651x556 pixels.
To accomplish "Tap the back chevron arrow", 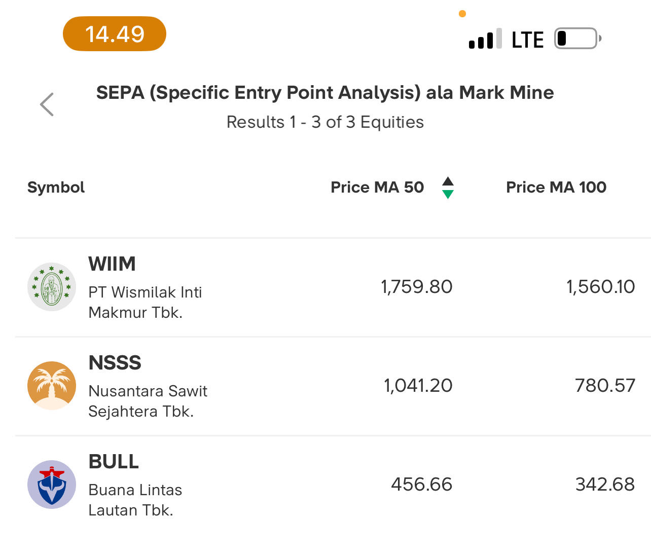I will 47,104.
